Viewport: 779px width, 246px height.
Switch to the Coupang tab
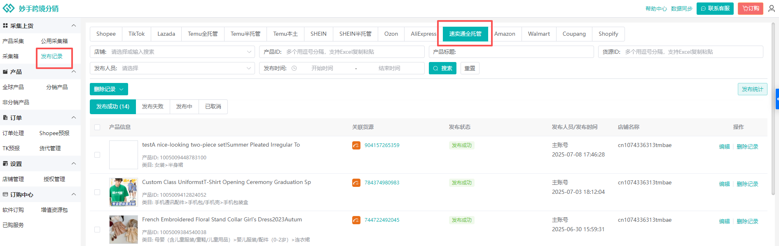pos(574,34)
